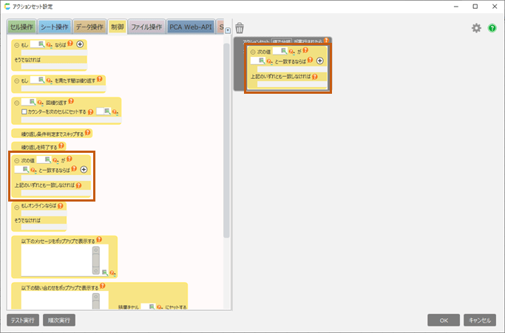Collapse the もしオンラインならば block
Screen dimensions: 505x333
click(17, 207)
